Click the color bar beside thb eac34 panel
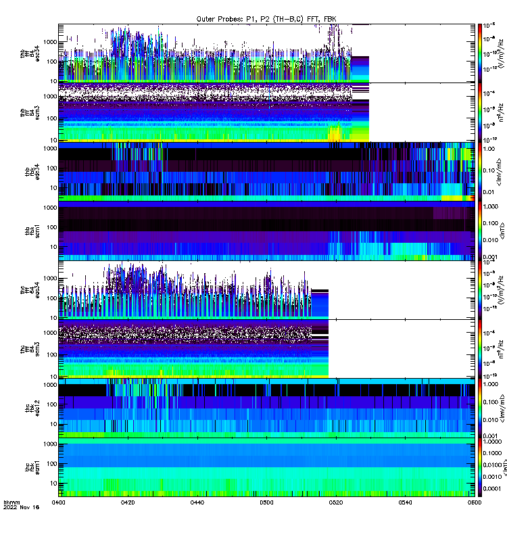The image size is (507, 541). (480, 53)
